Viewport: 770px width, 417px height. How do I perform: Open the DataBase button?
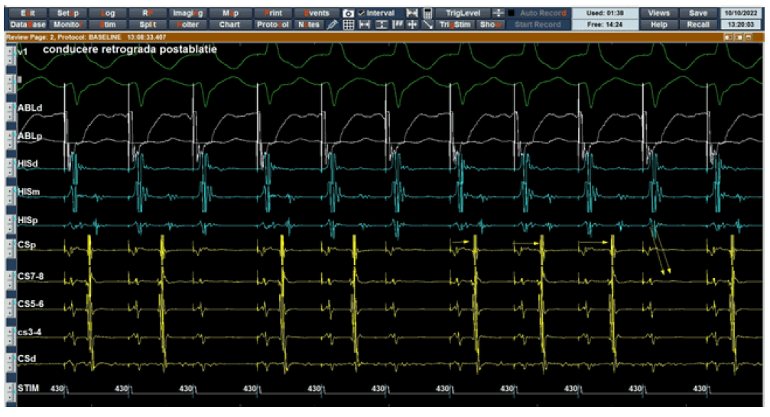click(x=28, y=24)
